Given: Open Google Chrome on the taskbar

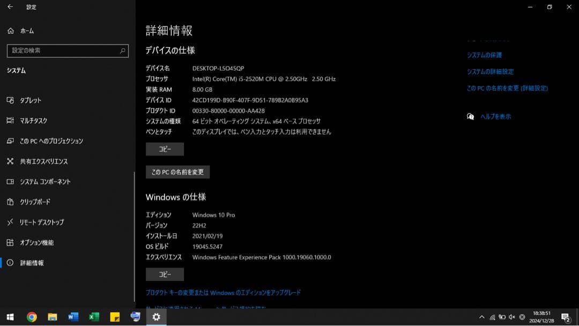Looking at the screenshot, I should (32, 317).
